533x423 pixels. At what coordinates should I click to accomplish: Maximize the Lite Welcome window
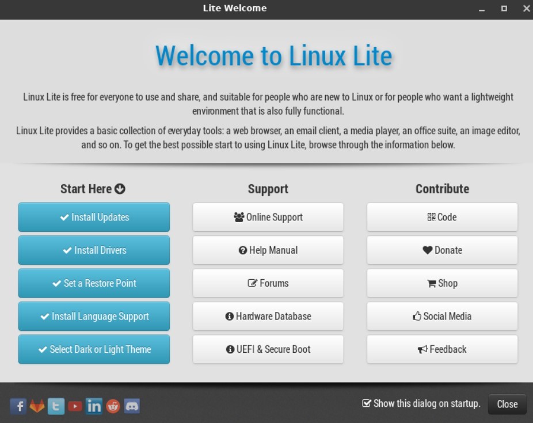504,9
